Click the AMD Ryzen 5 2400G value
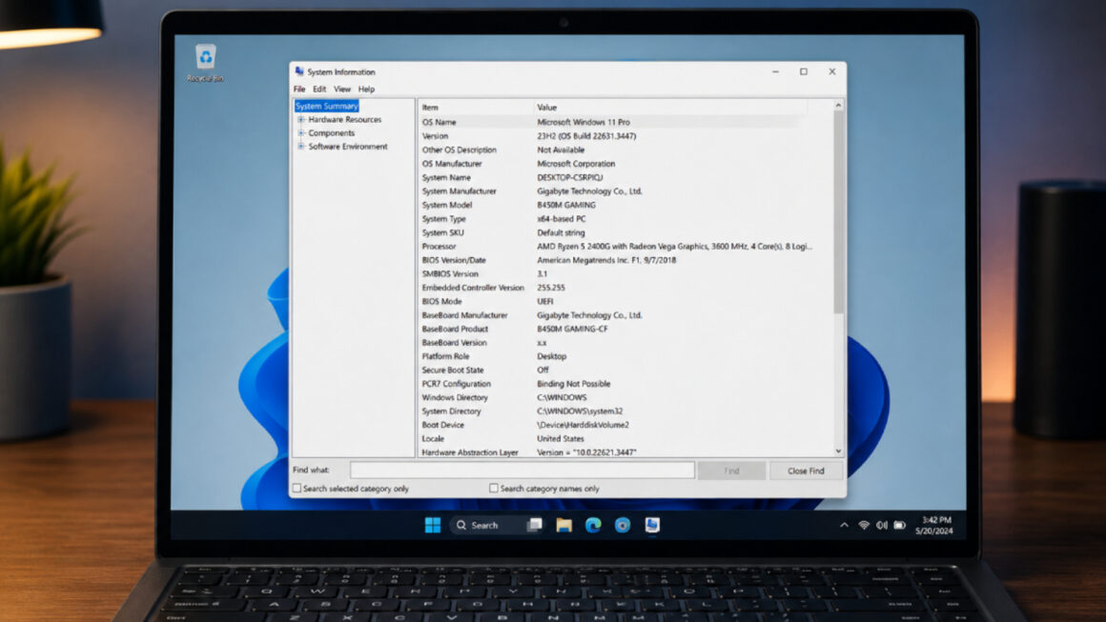Image resolution: width=1106 pixels, height=622 pixels. coord(674,247)
